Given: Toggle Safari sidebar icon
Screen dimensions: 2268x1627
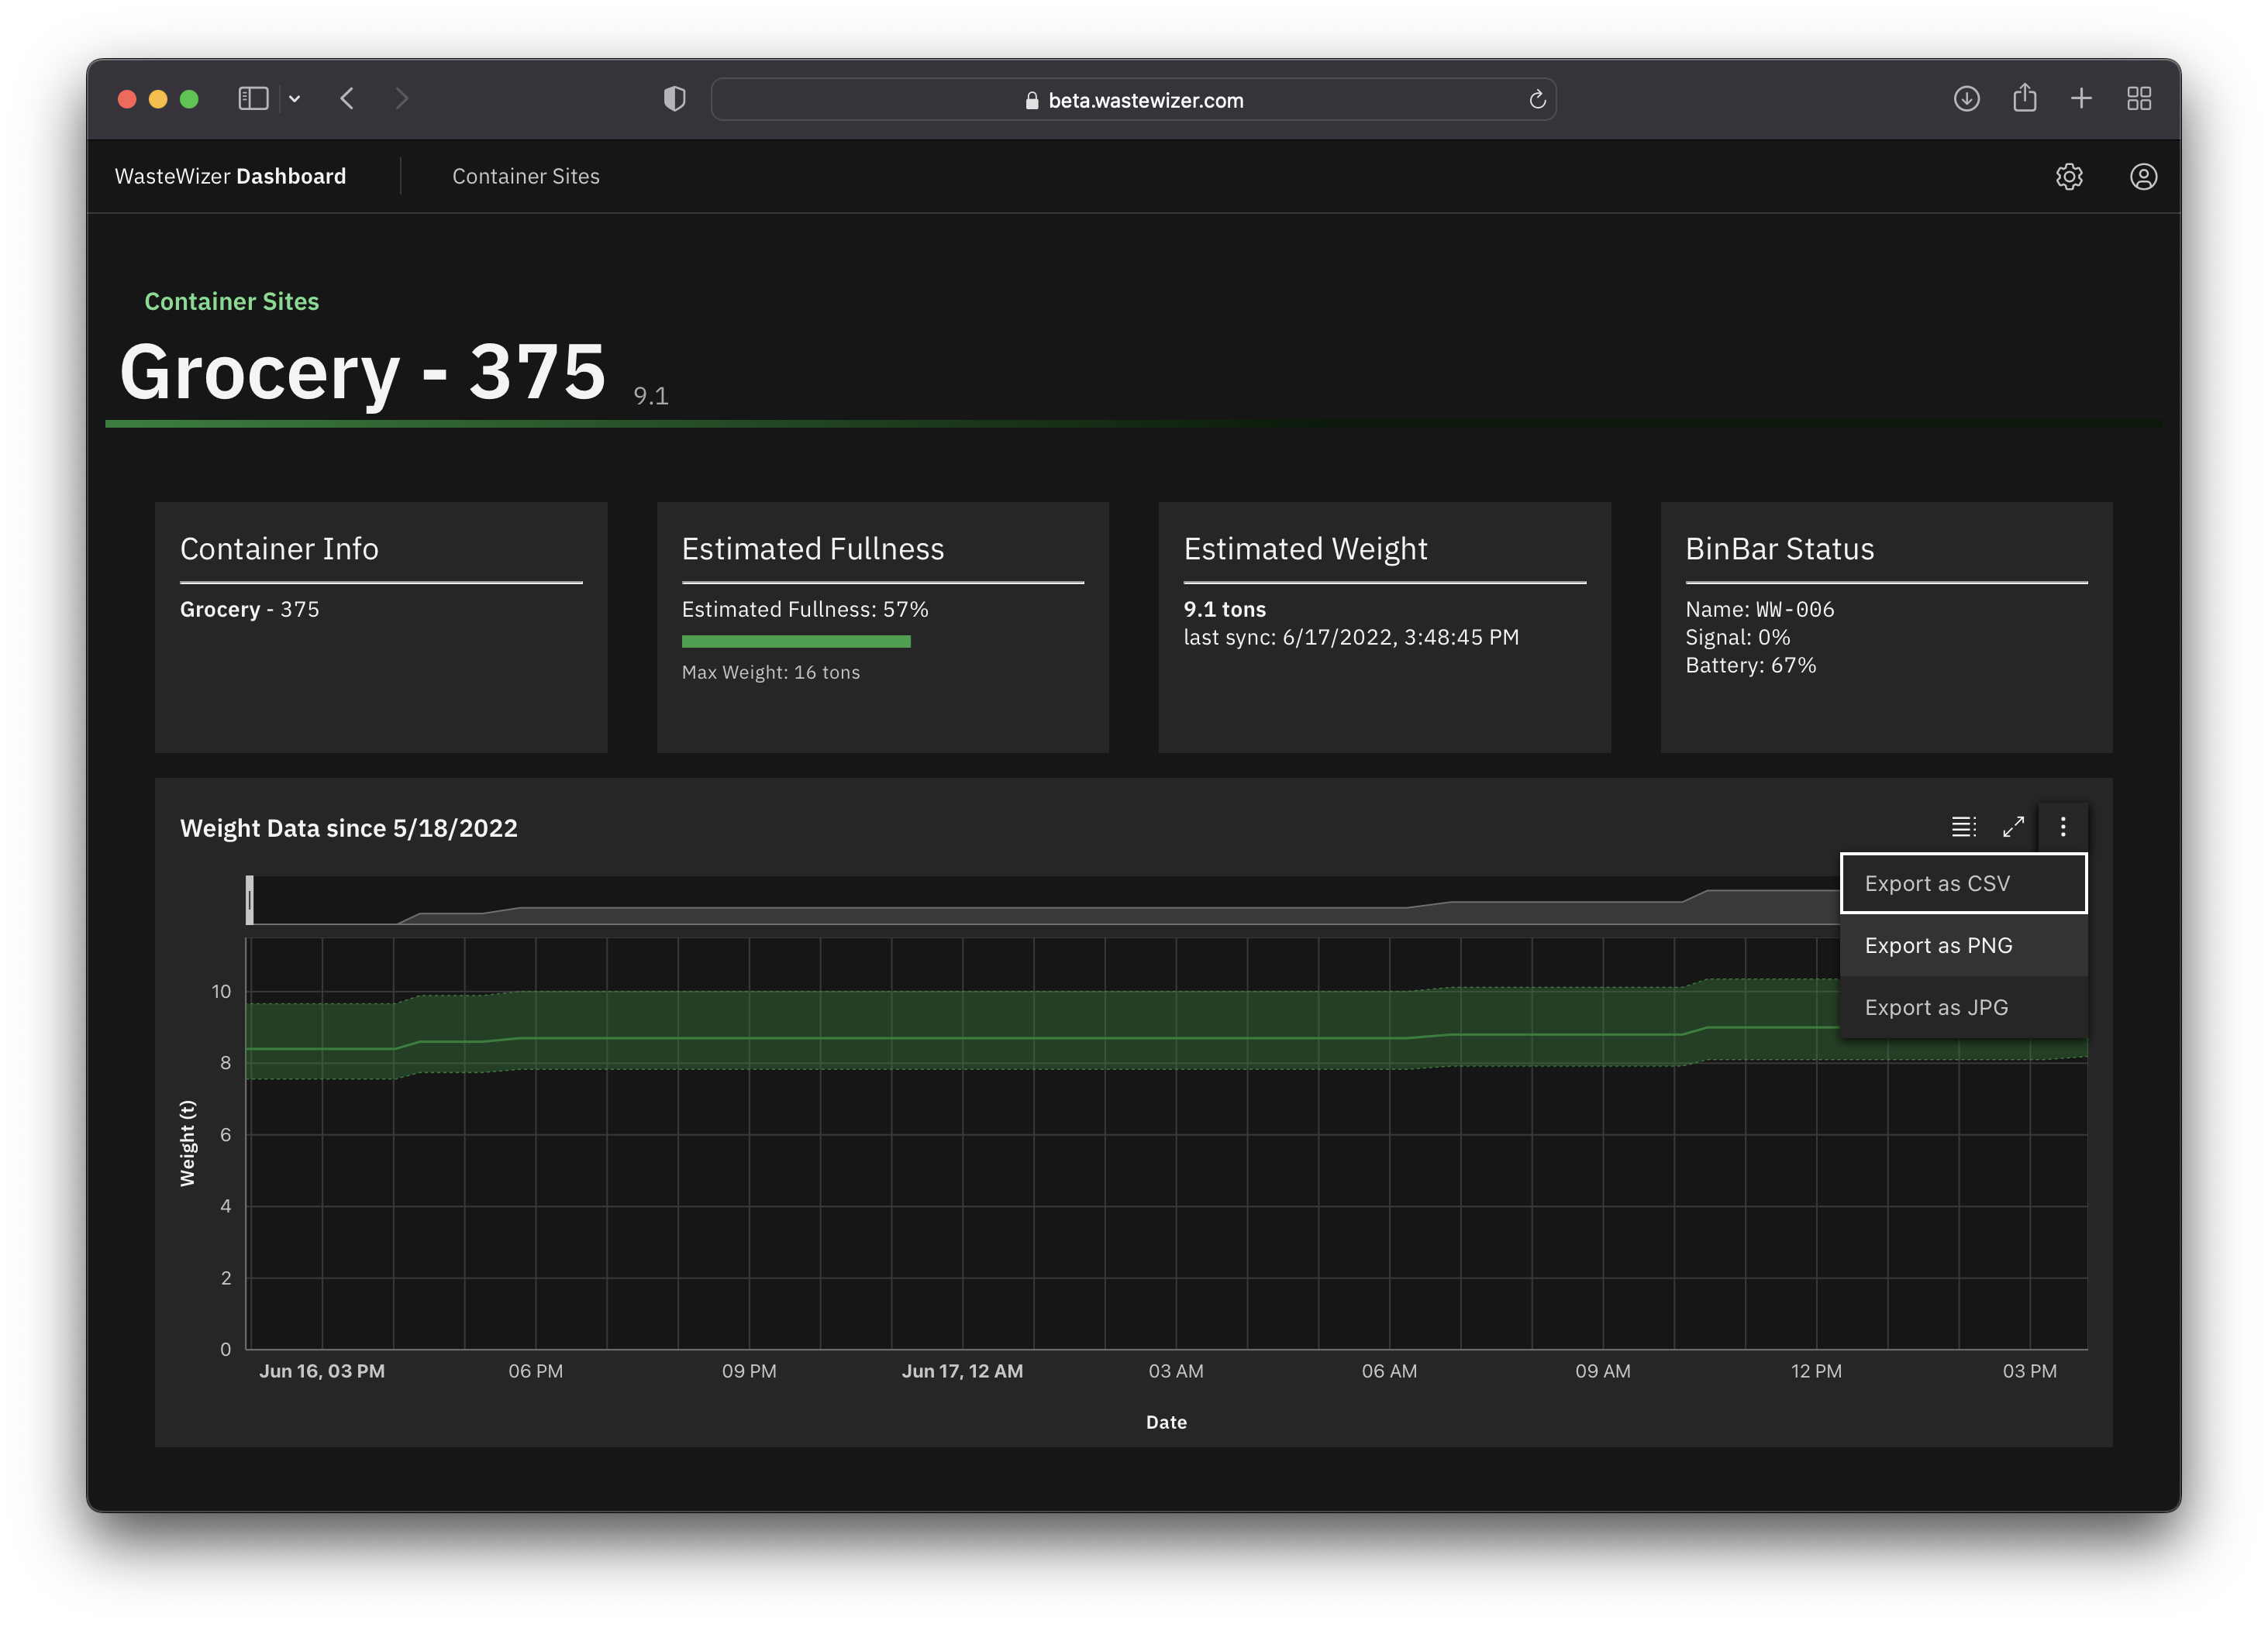Looking at the screenshot, I should coord(253,99).
